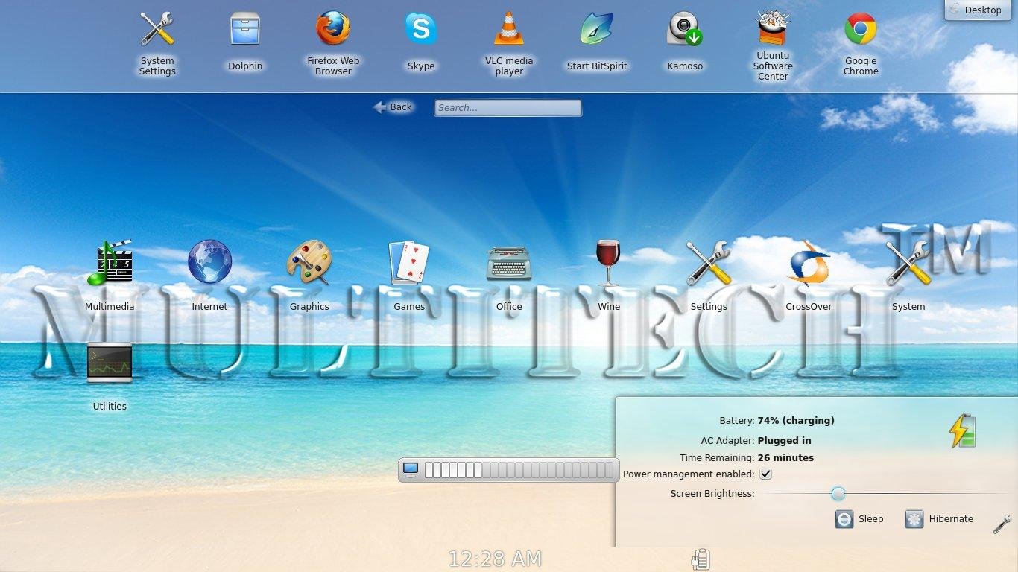Disable the Power management enabled checkbox
The width and height of the screenshot is (1018, 572).
765,474
